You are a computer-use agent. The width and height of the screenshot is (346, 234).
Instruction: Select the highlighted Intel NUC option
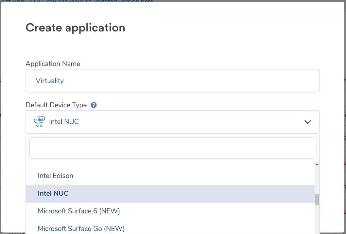click(53, 193)
